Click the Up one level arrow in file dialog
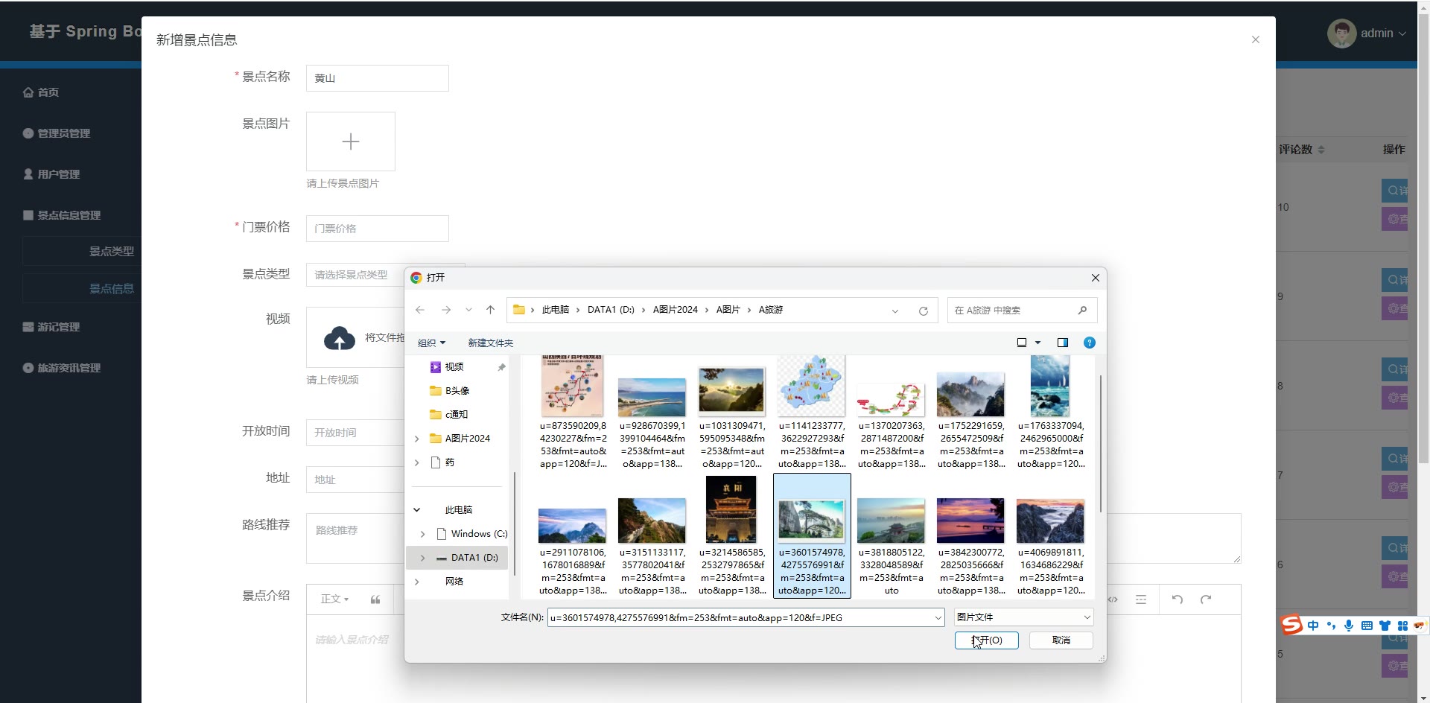This screenshot has width=1430, height=703. [490, 311]
